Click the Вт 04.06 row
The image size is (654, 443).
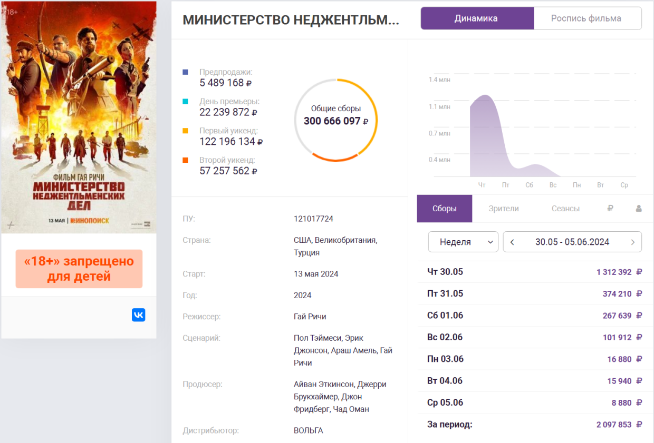point(535,381)
